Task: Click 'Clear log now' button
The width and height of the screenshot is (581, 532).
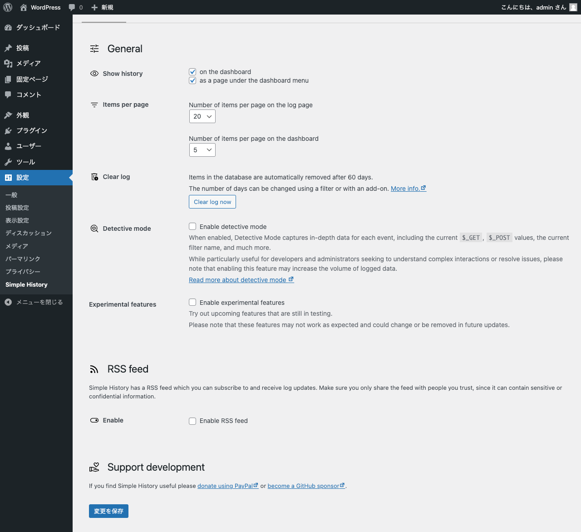Action: click(x=212, y=202)
